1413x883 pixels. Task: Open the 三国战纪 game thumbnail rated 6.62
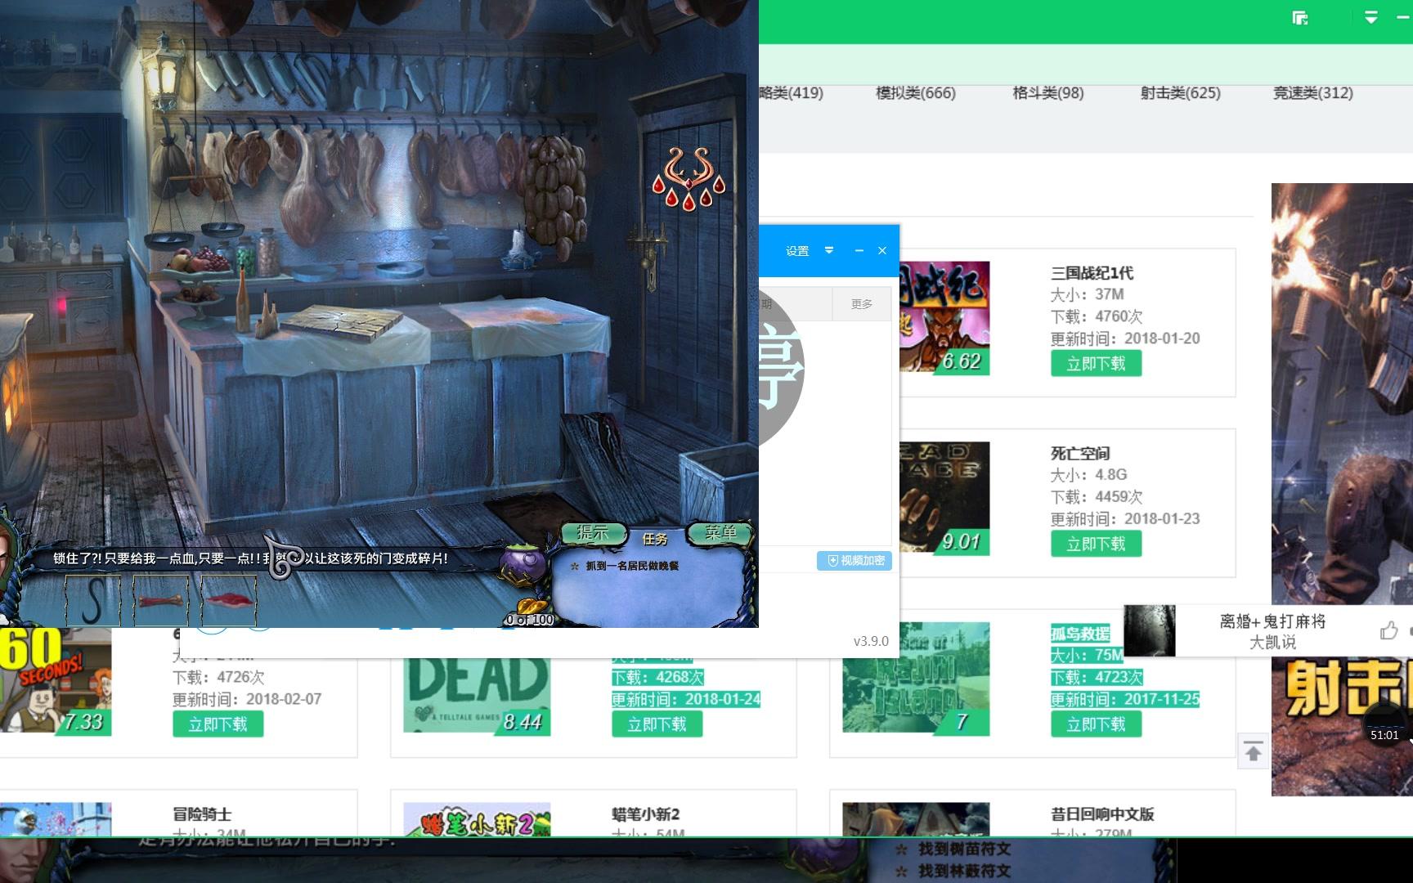(944, 317)
